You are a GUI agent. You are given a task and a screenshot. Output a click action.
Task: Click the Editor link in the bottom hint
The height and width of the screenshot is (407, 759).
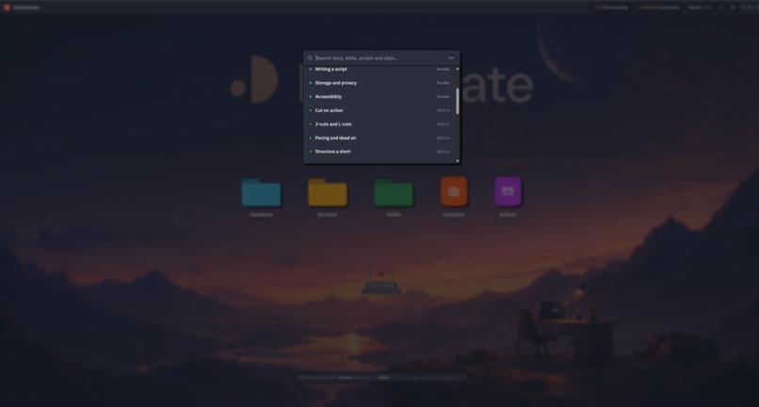384,378
